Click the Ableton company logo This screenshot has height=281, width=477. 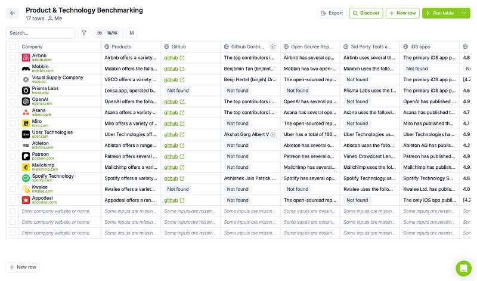click(26, 145)
